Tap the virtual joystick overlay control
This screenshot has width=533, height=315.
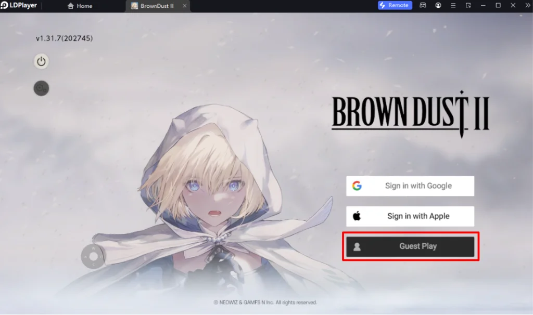click(x=93, y=256)
